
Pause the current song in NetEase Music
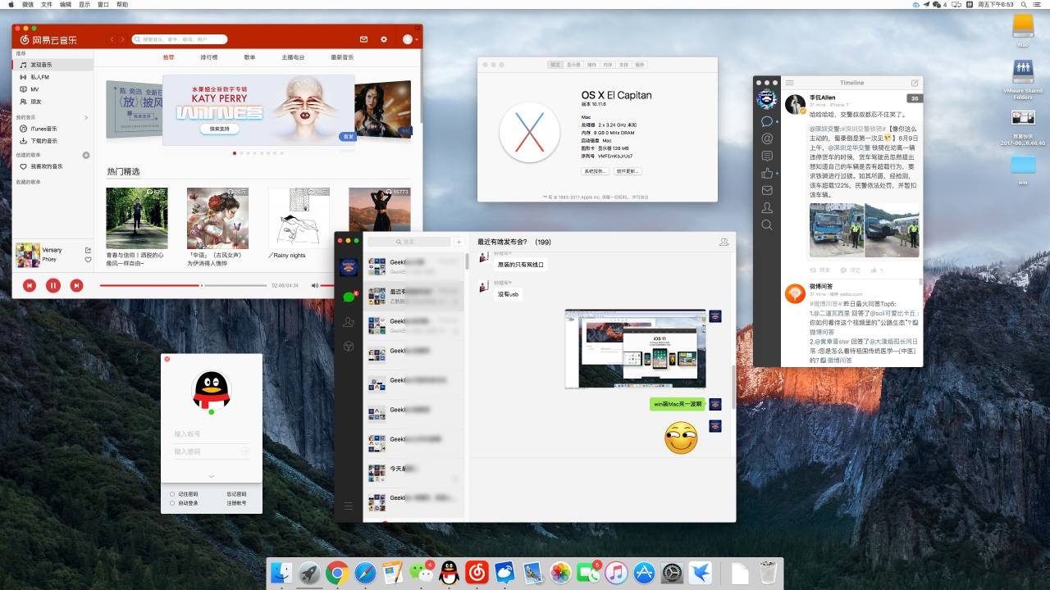[x=52, y=285]
